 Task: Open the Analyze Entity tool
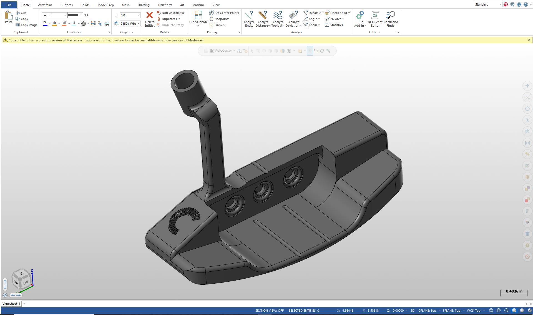249,19
